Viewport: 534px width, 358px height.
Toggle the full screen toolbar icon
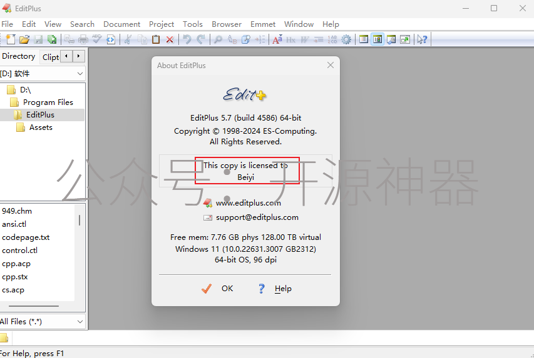(x=405, y=39)
